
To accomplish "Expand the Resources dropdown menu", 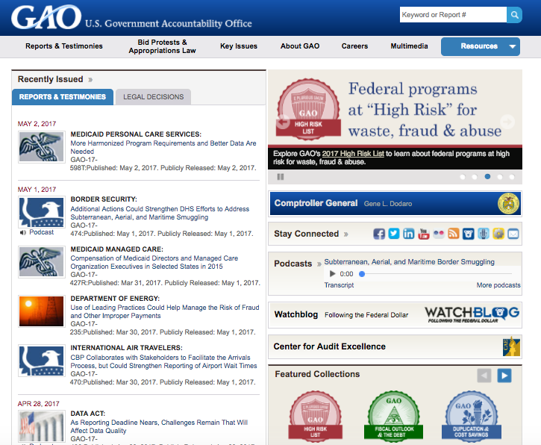I will point(481,46).
